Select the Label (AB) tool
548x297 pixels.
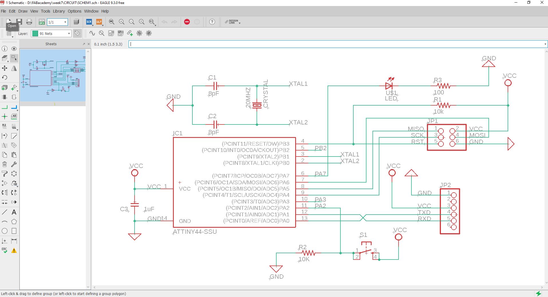[14, 116]
